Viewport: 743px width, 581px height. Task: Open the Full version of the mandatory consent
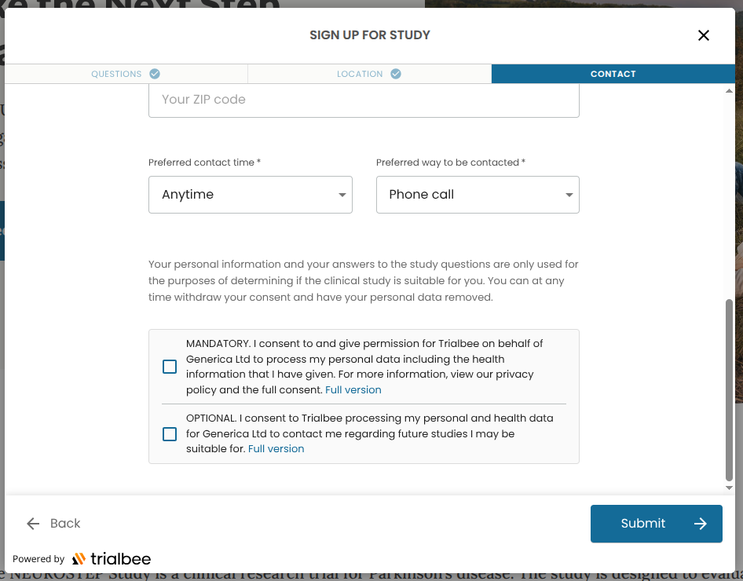tap(353, 389)
